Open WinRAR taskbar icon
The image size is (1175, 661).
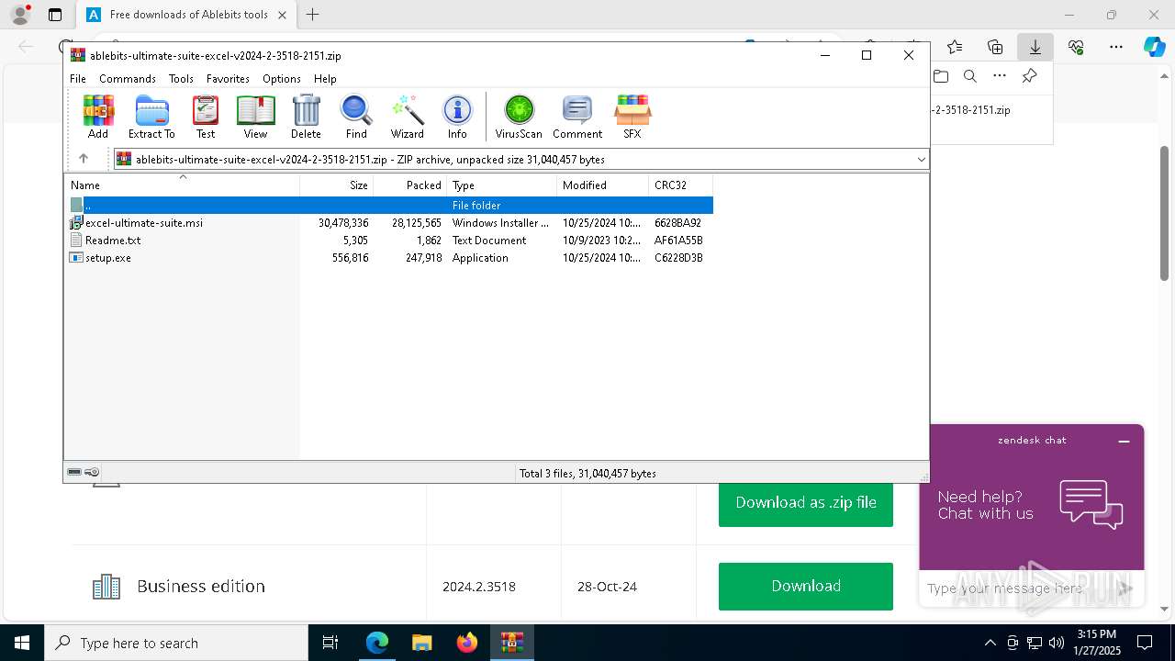pos(511,643)
